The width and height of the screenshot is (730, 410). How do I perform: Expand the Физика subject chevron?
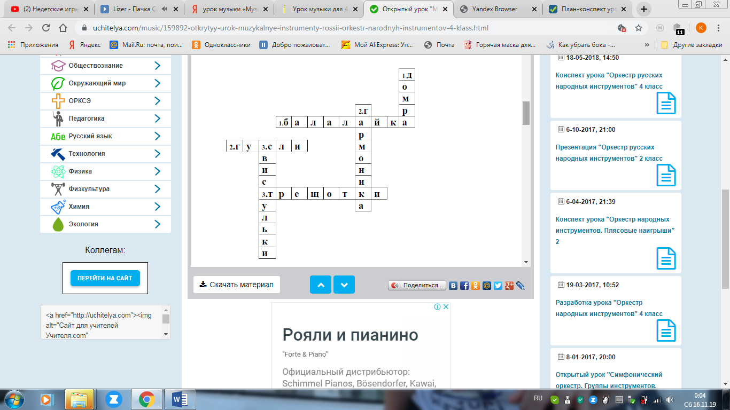[157, 171]
